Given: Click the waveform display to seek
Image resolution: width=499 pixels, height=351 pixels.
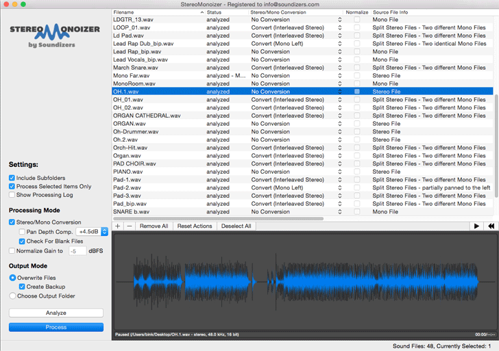Looking at the screenshot, I should (306, 282).
